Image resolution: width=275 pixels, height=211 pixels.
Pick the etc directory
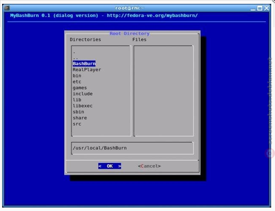(77, 82)
